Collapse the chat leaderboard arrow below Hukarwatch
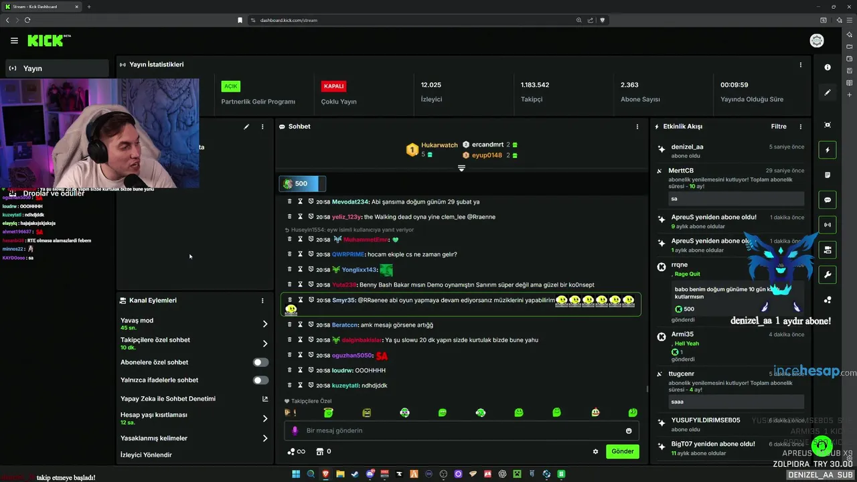 tap(461, 168)
